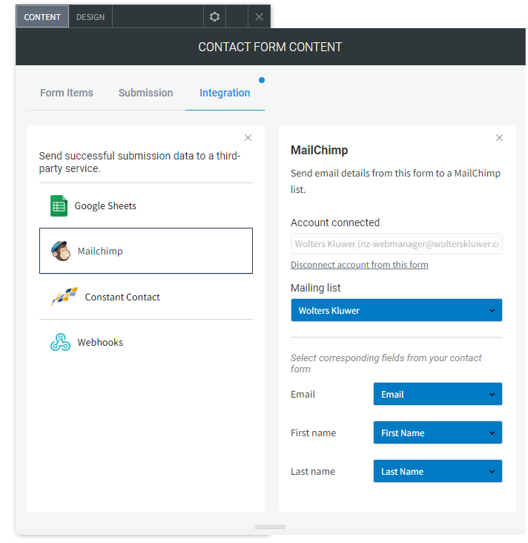Click the MailChimp panel heading
Image resolution: width=528 pixels, height=543 pixels.
coord(319,150)
